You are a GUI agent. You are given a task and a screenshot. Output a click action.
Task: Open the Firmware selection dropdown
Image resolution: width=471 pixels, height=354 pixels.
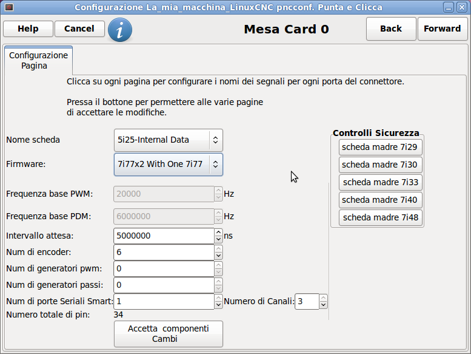[x=169, y=165]
